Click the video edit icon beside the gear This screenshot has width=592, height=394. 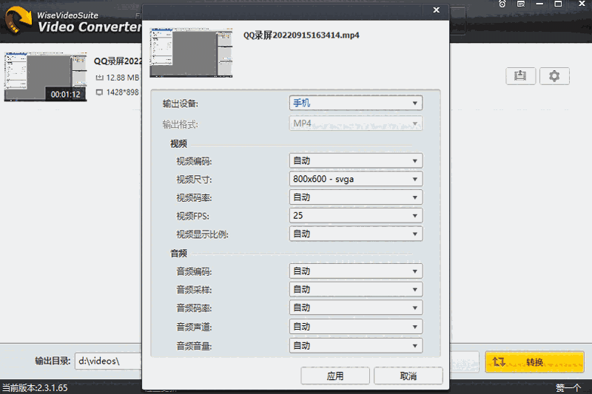tap(520, 76)
